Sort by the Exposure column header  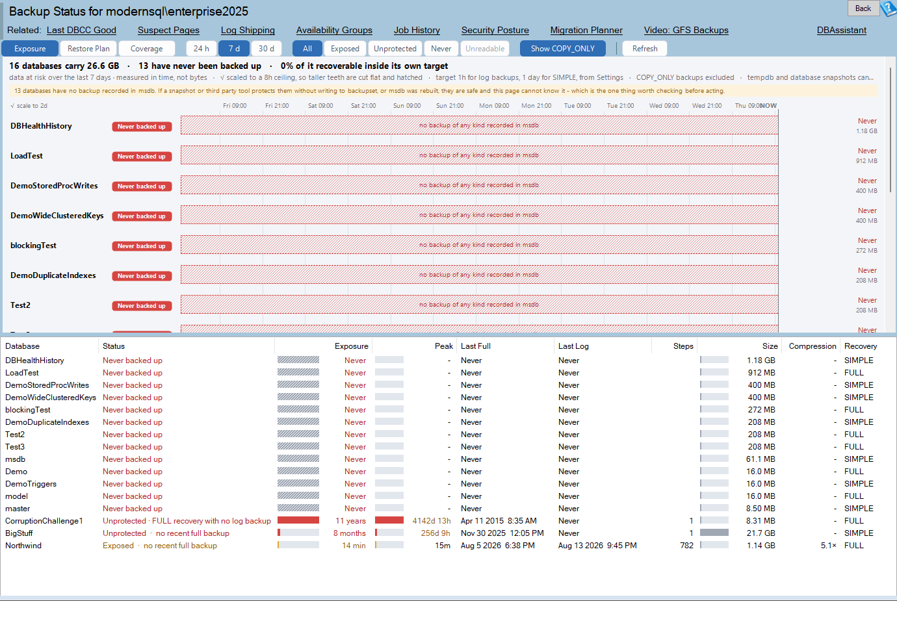(323, 346)
